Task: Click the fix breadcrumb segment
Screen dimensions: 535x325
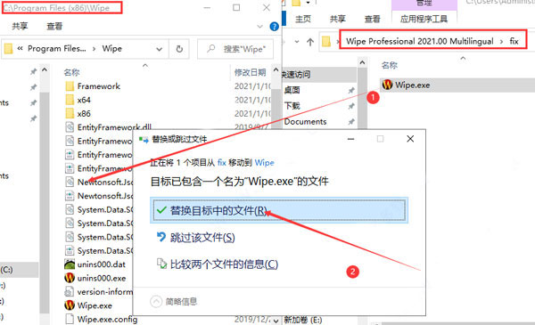Action: pos(514,41)
